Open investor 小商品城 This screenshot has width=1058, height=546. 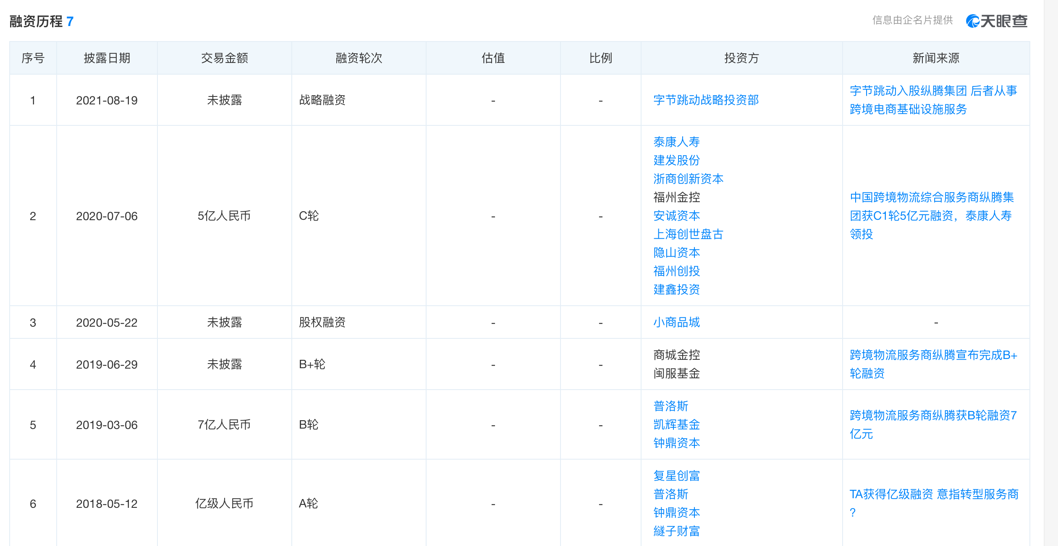[x=677, y=322]
